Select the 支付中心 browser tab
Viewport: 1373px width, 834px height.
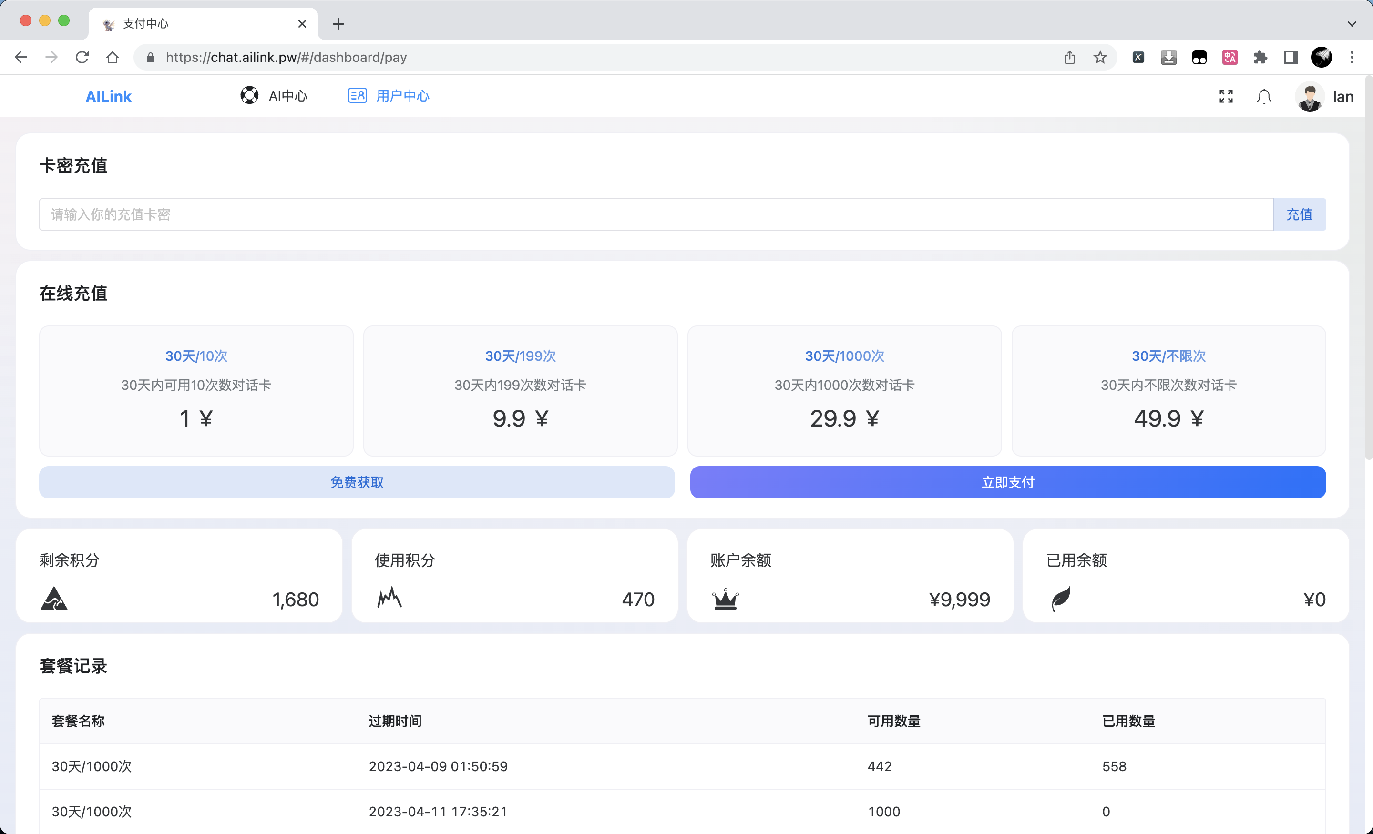203,23
